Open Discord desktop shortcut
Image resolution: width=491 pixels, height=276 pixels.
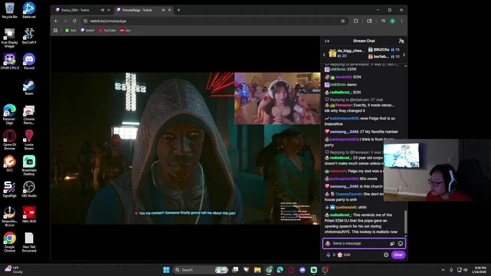point(29,61)
